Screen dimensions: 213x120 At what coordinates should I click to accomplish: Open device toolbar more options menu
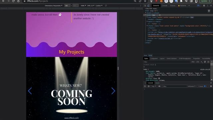(x=140, y=6)
